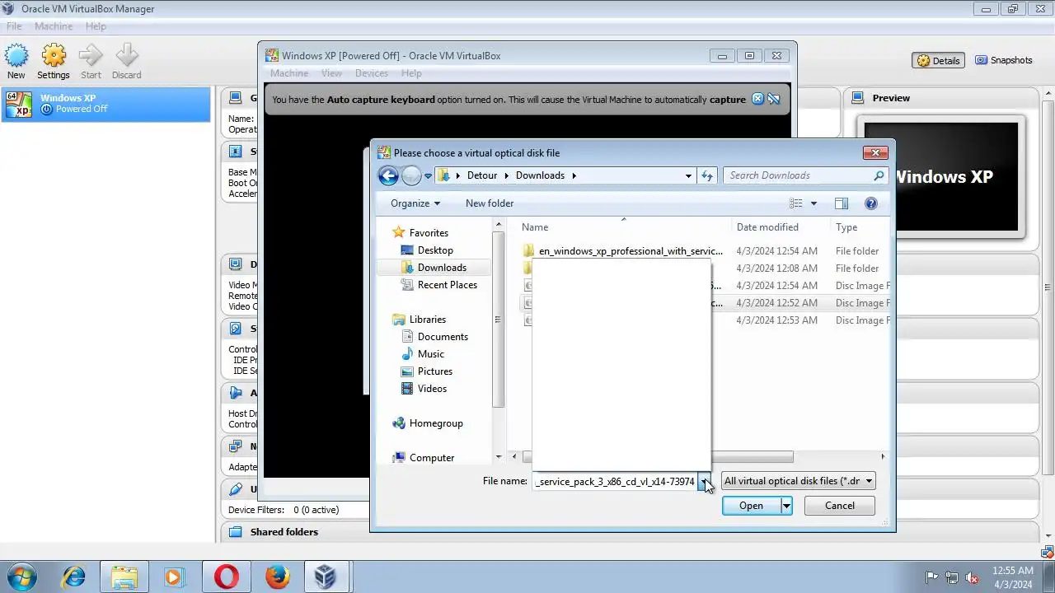Sort files by Date modified column

(x=767, y=227)
